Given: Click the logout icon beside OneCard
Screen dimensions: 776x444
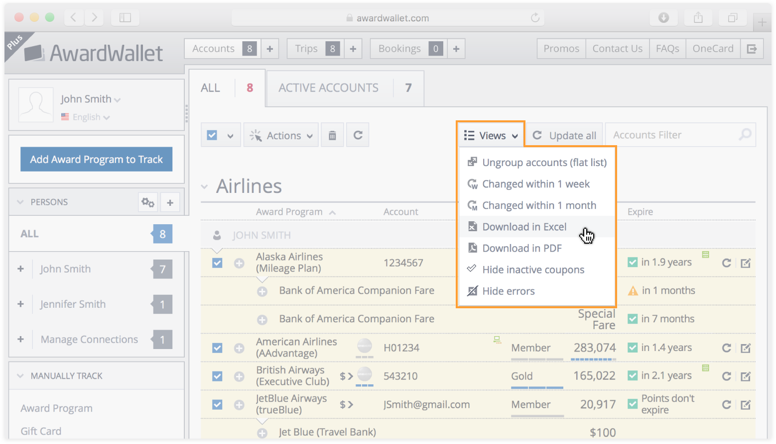Looking at the screenshot, I should [x=752, y=49].
